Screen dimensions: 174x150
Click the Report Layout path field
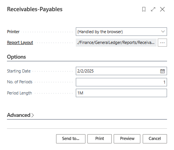pos(116,42)
